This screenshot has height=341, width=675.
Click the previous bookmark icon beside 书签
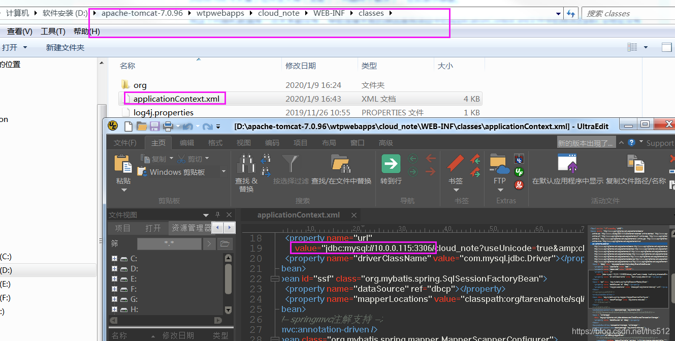pos(475,159)
